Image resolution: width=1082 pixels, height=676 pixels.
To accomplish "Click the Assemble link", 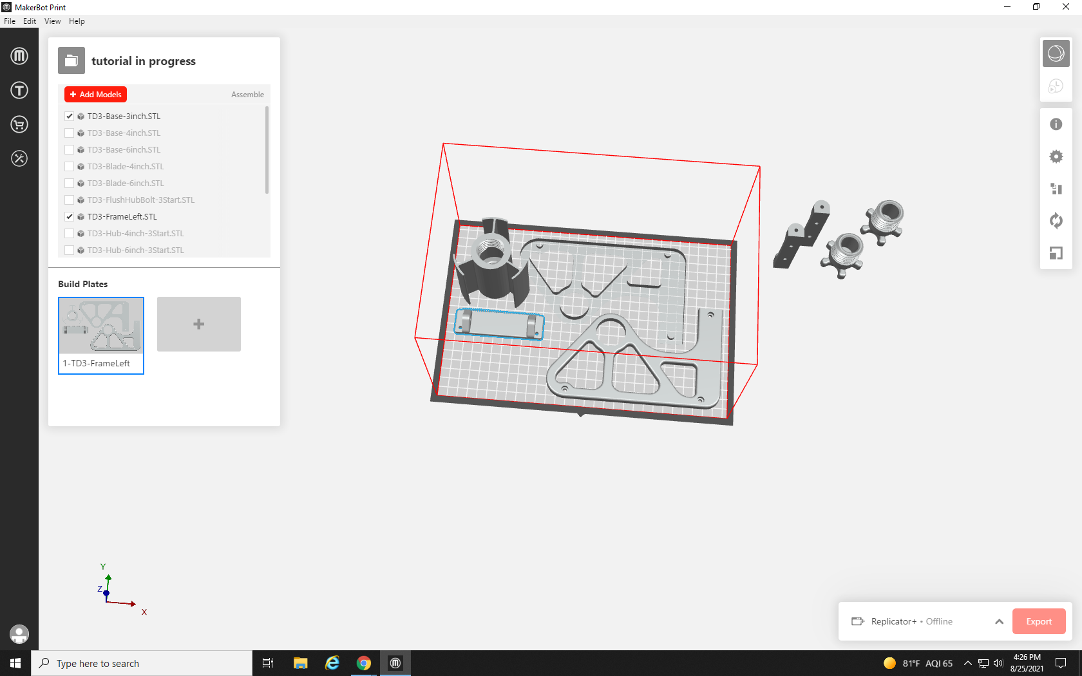I will [247, 95].
